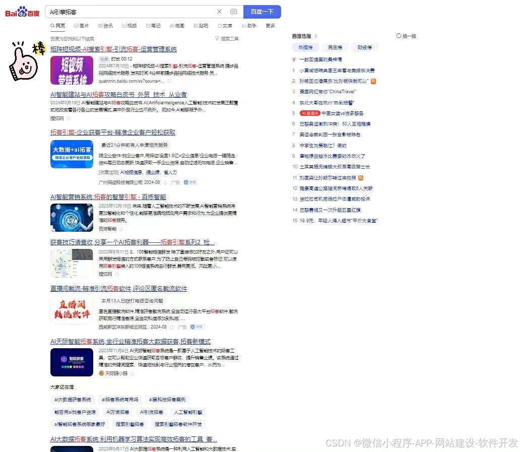Expand 百度热搜 with the chevron arrow
The image size is (520, 452).
pyautogui.click(x=316, y=36)
